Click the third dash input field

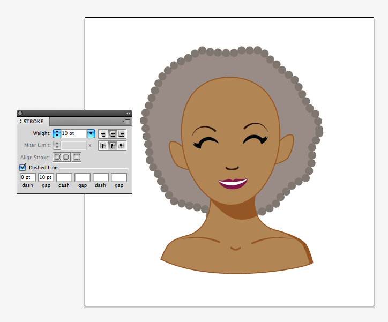coord(100,177)
